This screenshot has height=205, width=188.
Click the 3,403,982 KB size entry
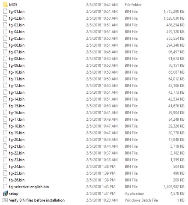click(174, 187)
